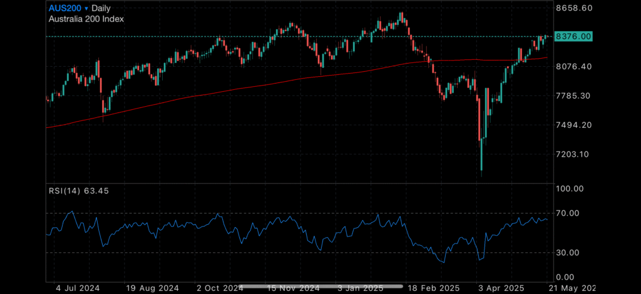Click the 19 Aug 2024 date label
Viewport: 641px width, 294px height.
click(x=152, y=289)
